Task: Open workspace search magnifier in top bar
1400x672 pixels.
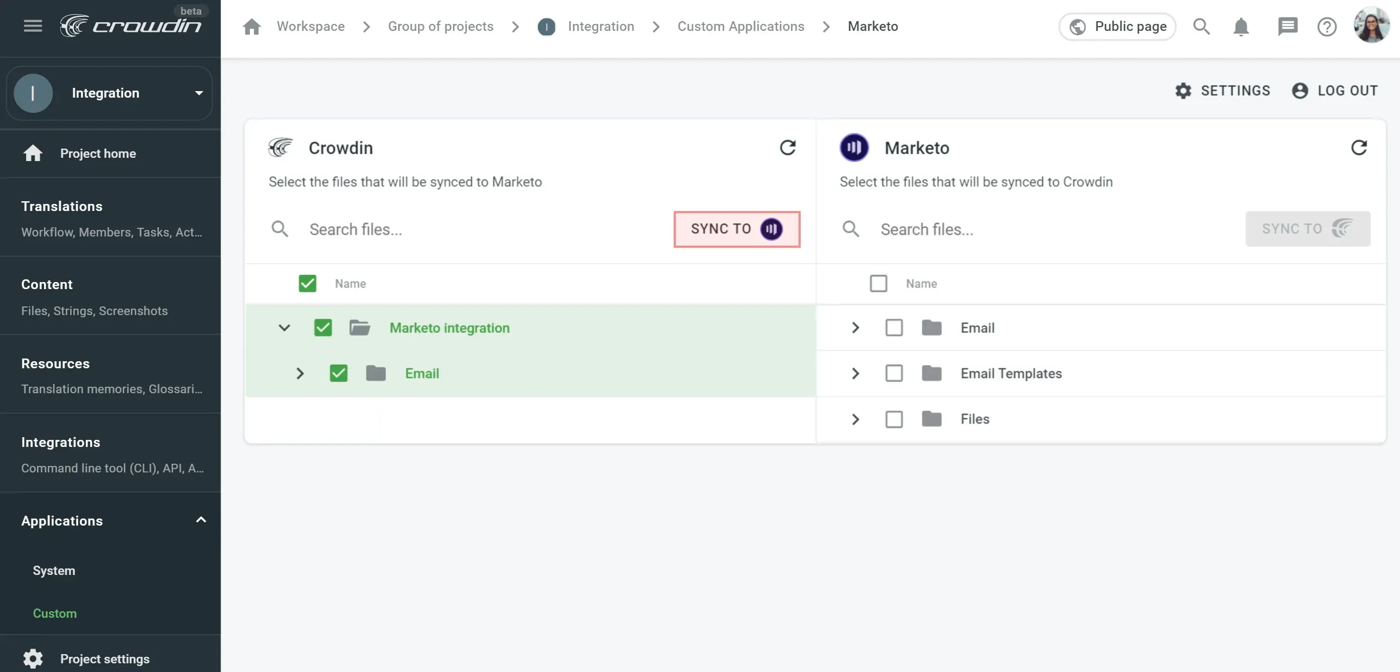Action: tap(1202, 26)
